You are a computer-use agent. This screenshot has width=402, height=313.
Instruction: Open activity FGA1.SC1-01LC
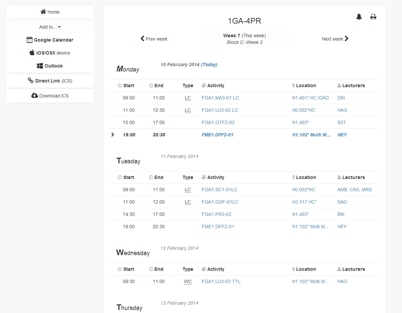pyautogui.click(x=219, y=190)
